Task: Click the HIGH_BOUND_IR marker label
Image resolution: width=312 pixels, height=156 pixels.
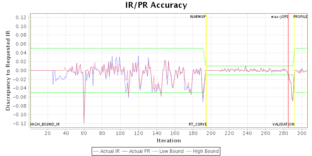Action: (x=45, y=124)
